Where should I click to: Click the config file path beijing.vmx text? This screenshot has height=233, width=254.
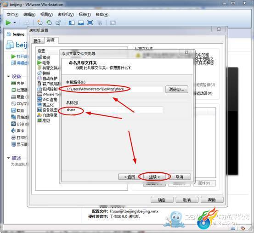click(x=134, y=211)
